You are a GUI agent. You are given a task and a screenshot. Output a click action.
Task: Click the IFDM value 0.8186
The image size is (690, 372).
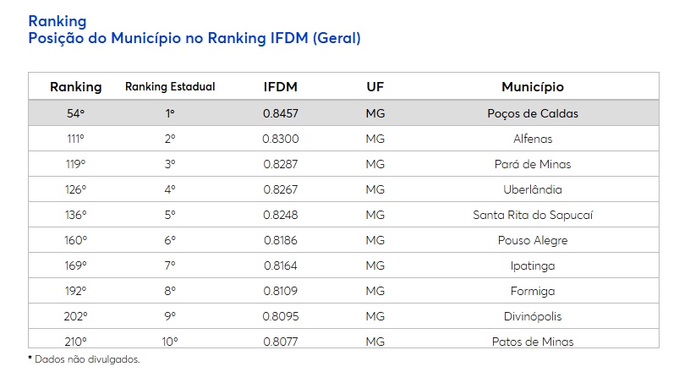(281, 240)
